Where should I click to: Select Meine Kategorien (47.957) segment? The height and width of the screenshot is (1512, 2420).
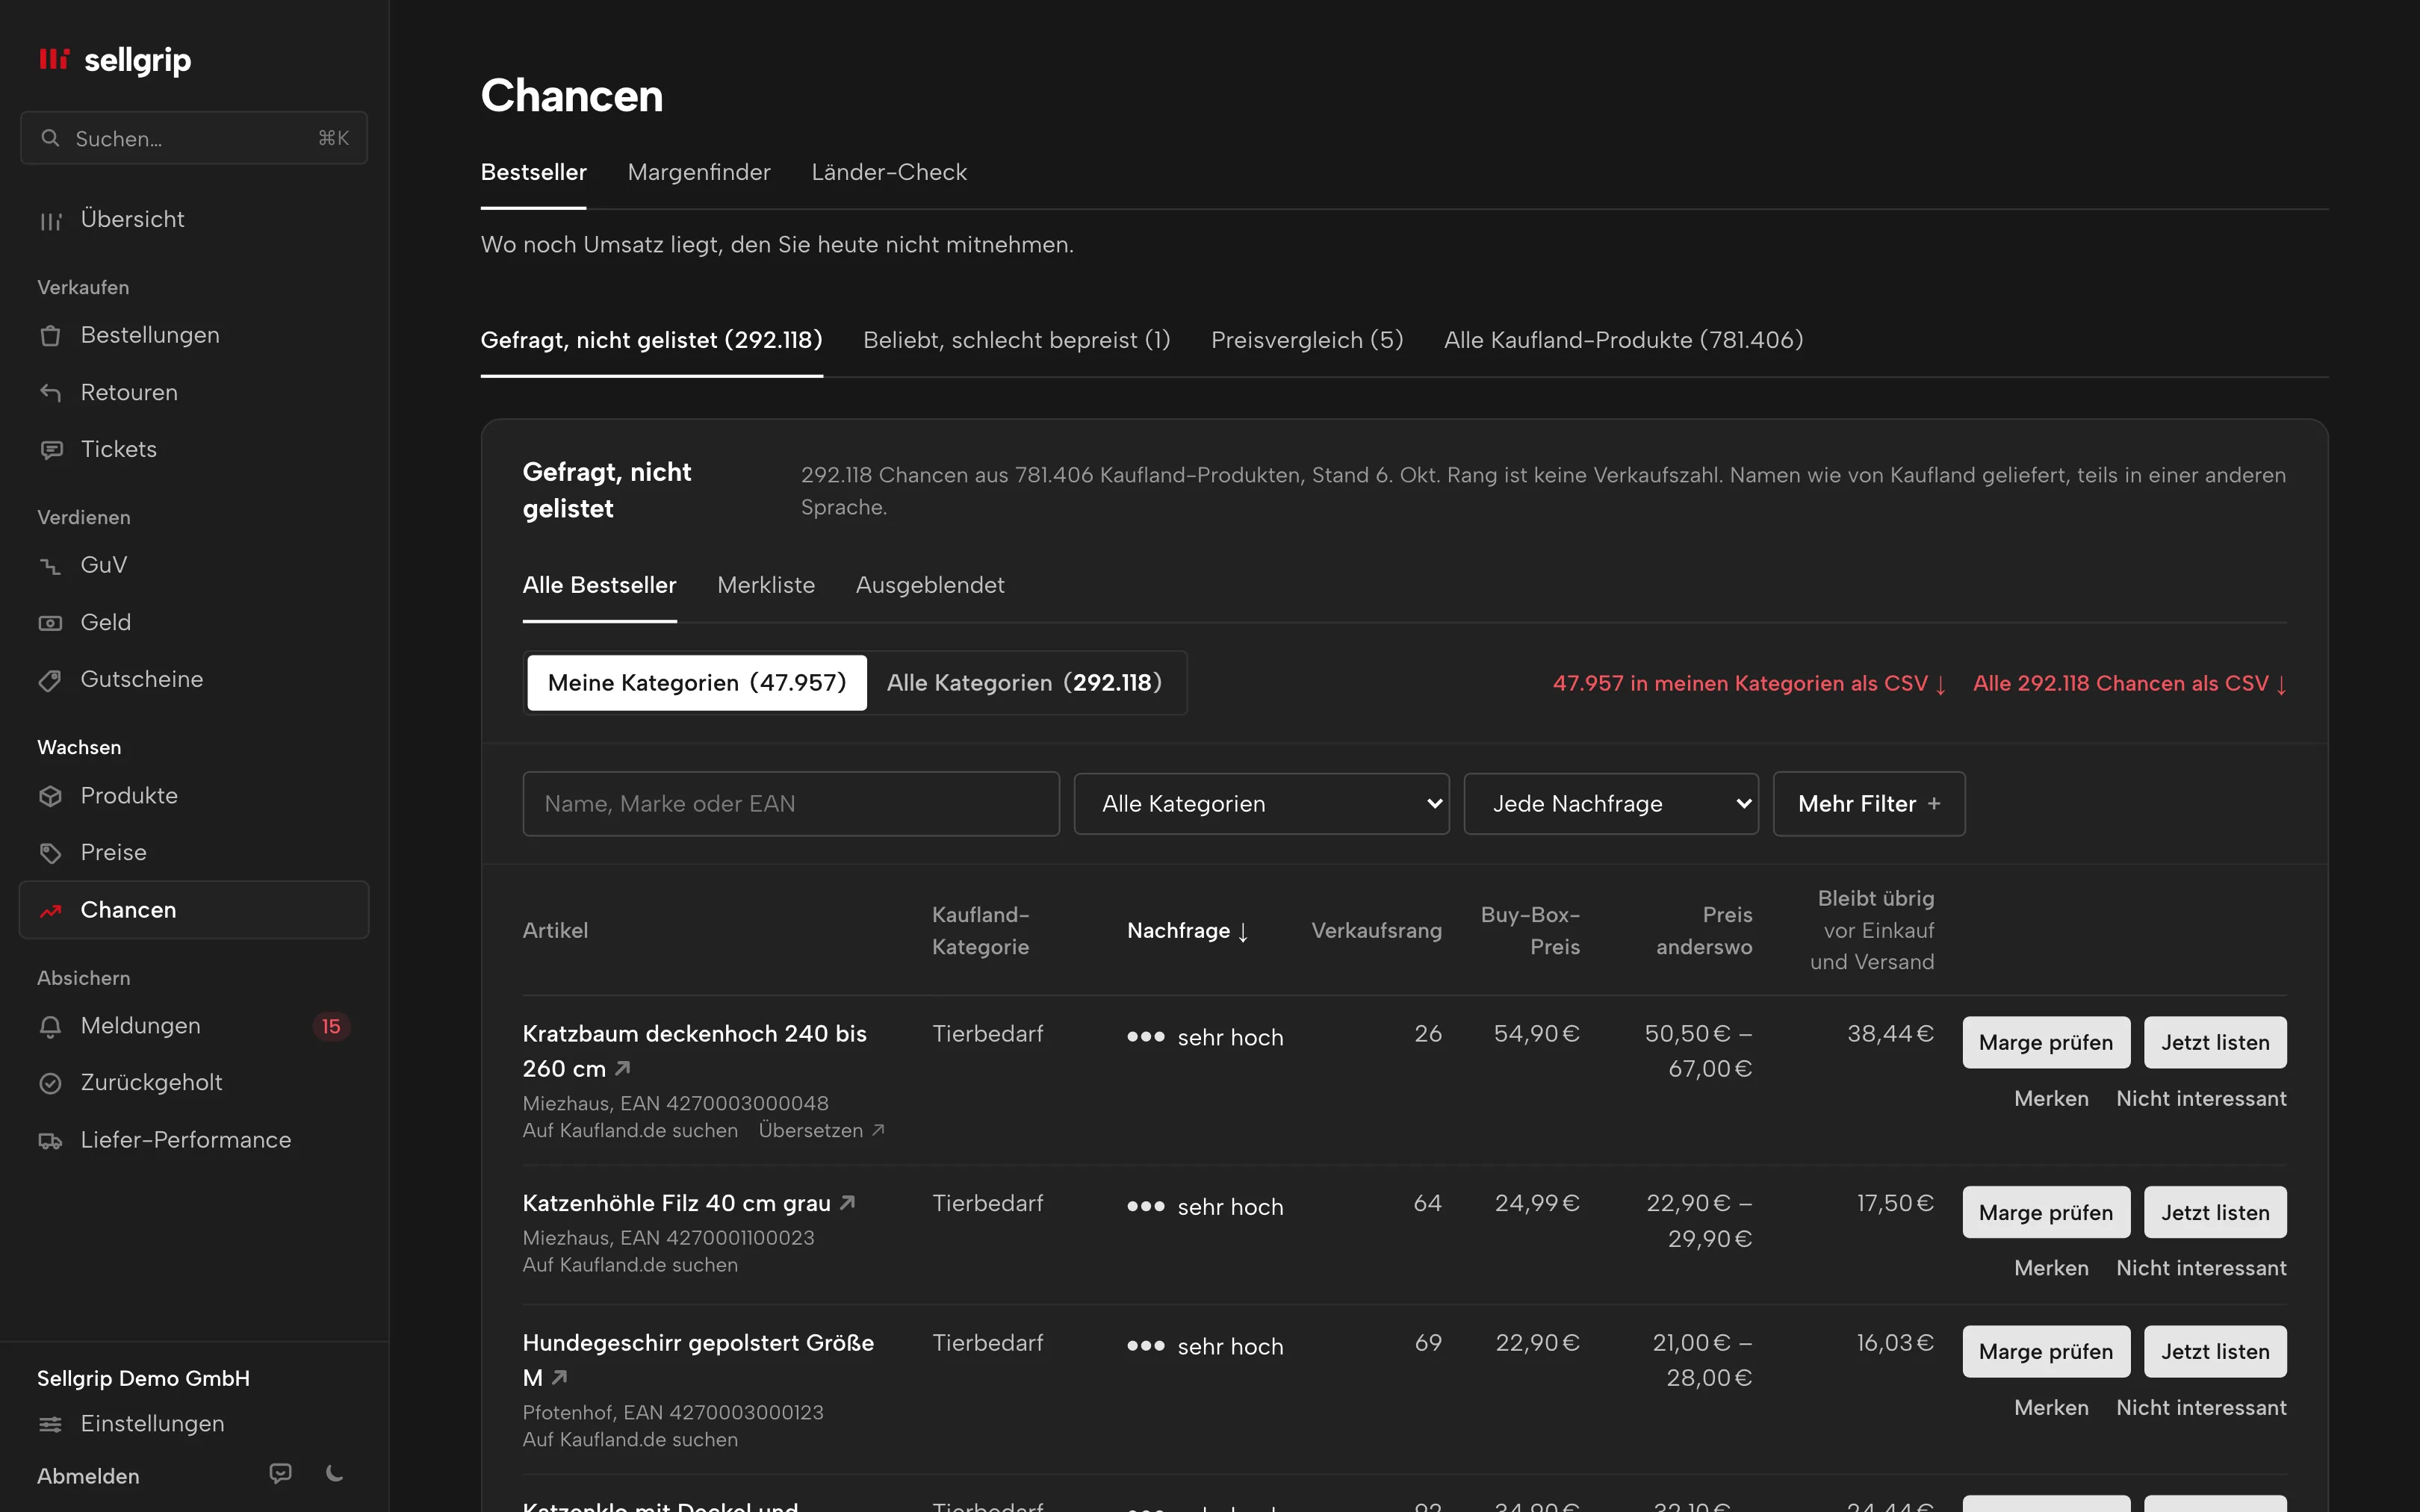point(697,683)
